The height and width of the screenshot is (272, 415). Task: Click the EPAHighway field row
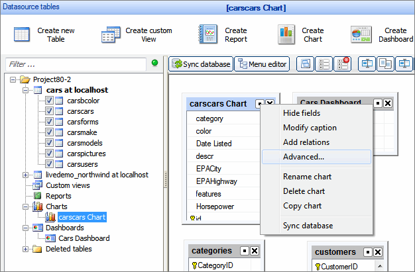223,181
